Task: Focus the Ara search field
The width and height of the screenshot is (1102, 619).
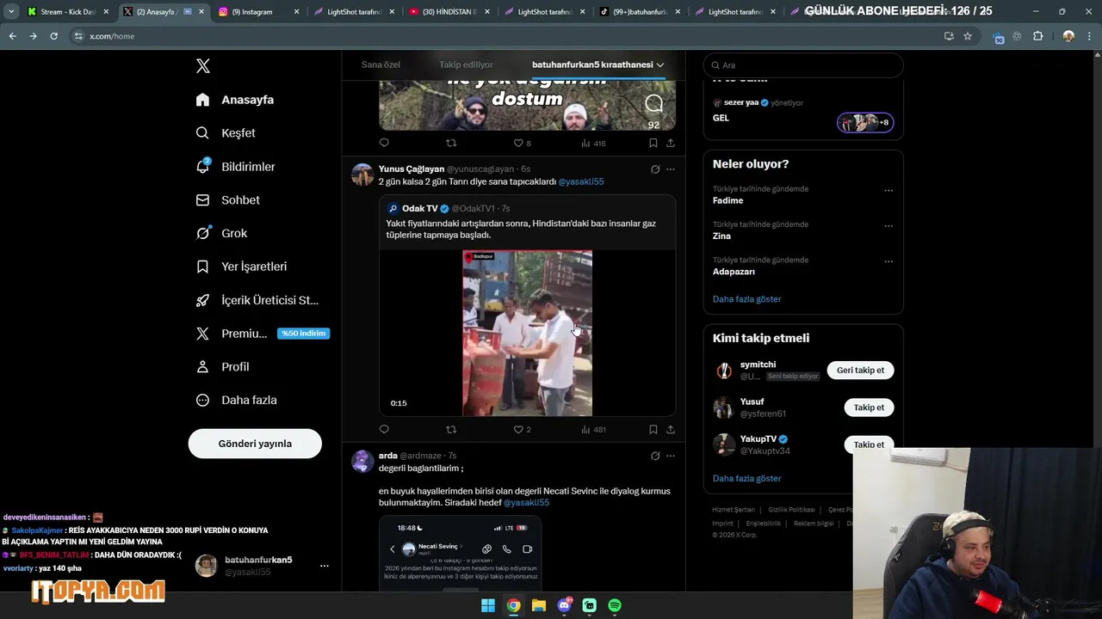Action: coord(803,65)
